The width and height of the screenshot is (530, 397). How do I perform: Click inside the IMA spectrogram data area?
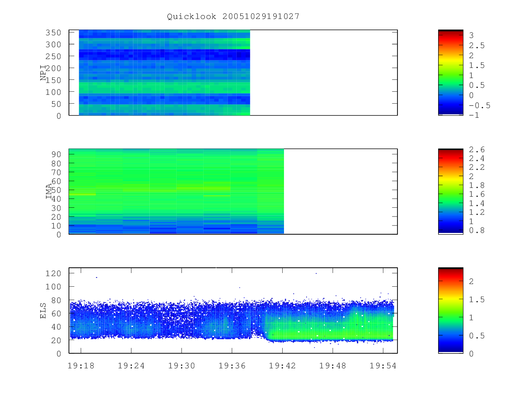tap(176, 191)
